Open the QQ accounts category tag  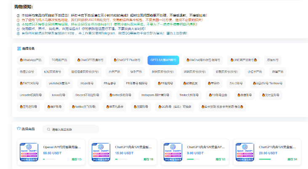[x=175, y=107]
